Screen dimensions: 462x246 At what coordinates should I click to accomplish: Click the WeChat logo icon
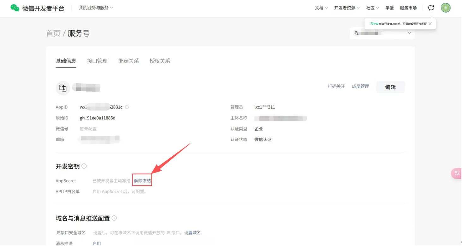(15, 8)
